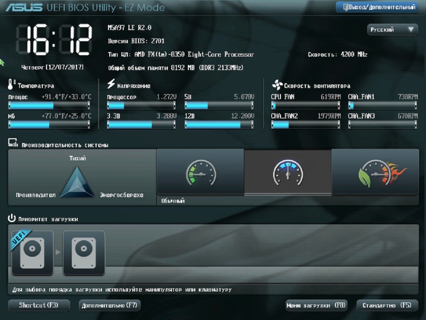Viewport: 426px width, 320px height.
Task: Click the performance triangle graphic
Action: coord(77,182)
